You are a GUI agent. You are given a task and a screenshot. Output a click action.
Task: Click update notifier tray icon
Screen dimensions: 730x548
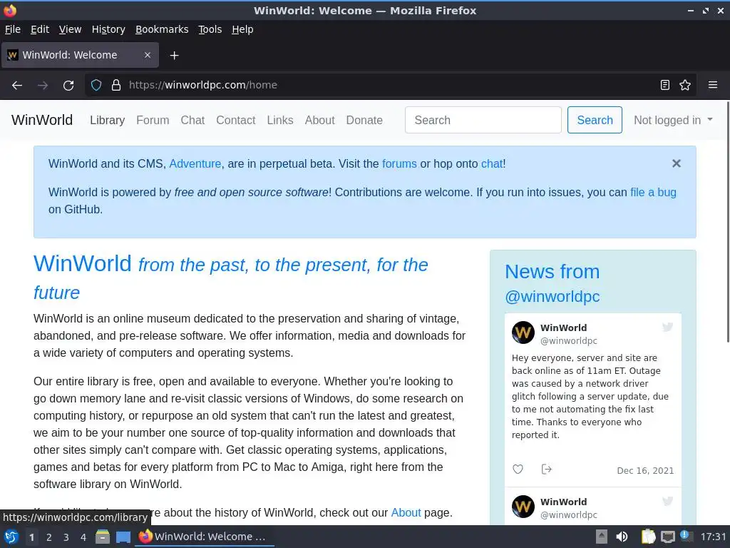click(687, 536)
